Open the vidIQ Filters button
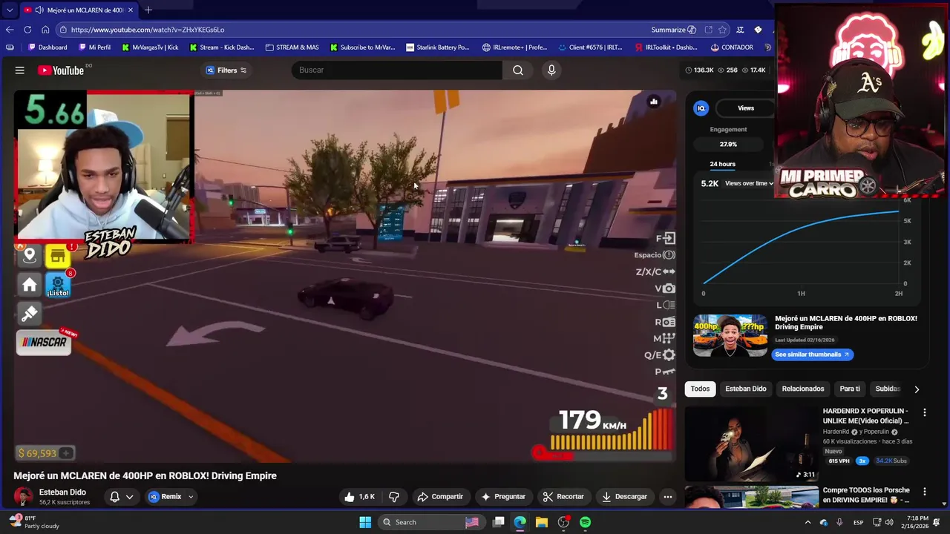 click(226, 70)
